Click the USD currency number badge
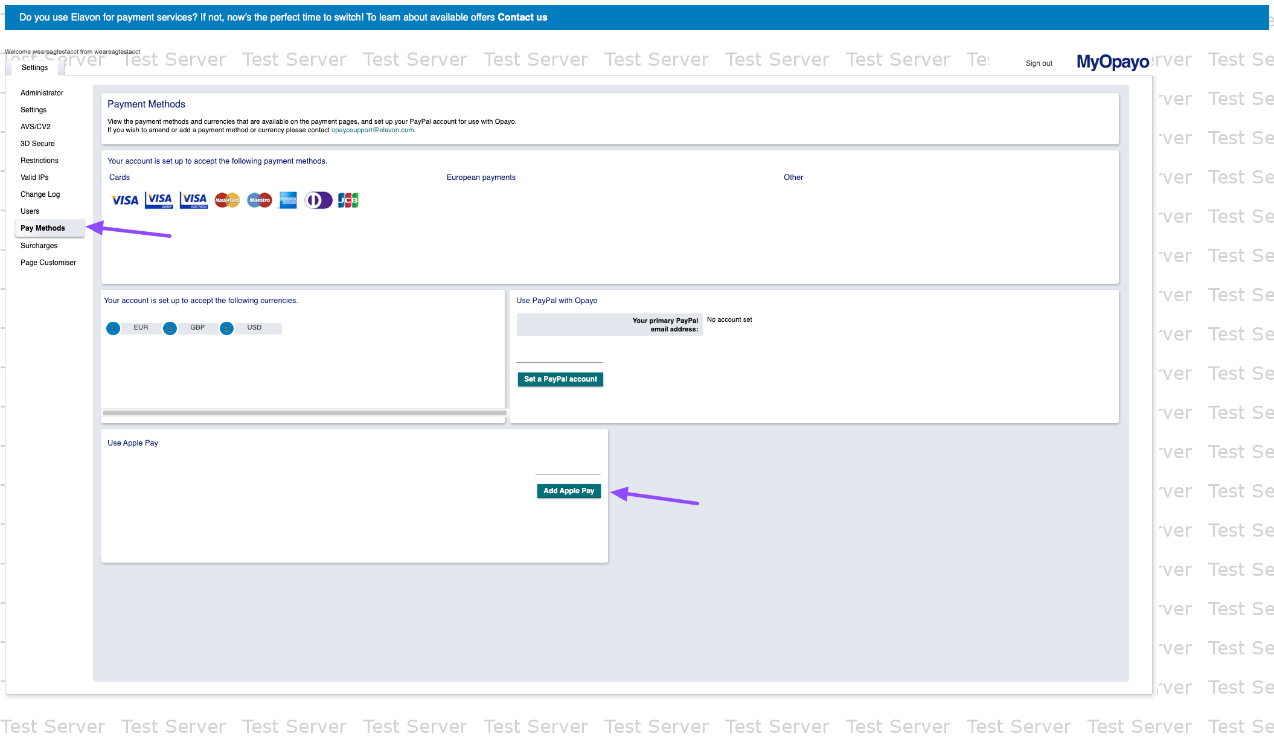 (226, 328)
